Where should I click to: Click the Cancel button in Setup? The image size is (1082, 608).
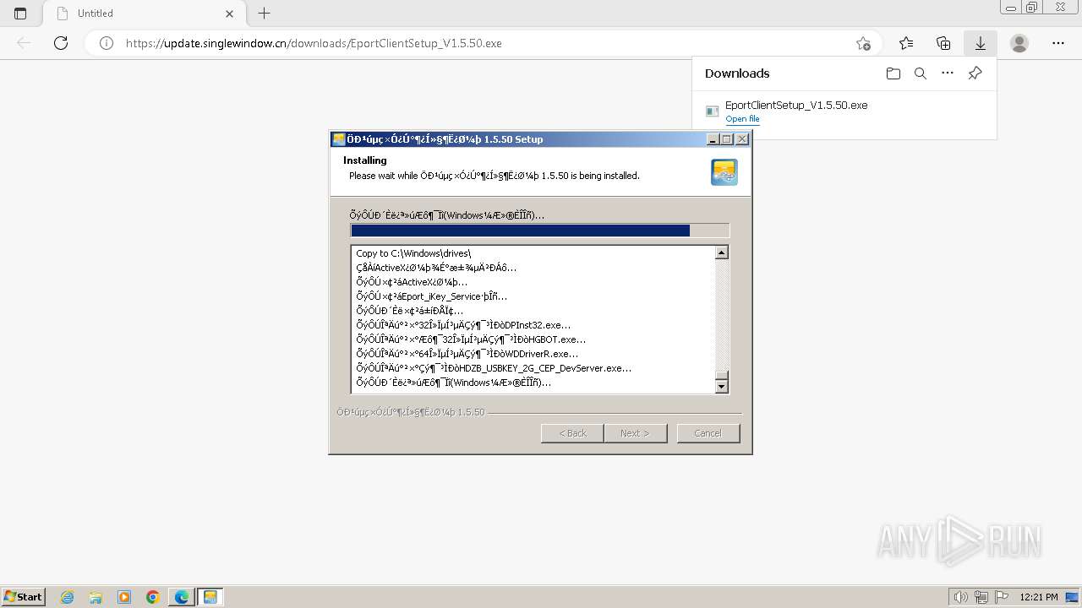coord(708,433)
